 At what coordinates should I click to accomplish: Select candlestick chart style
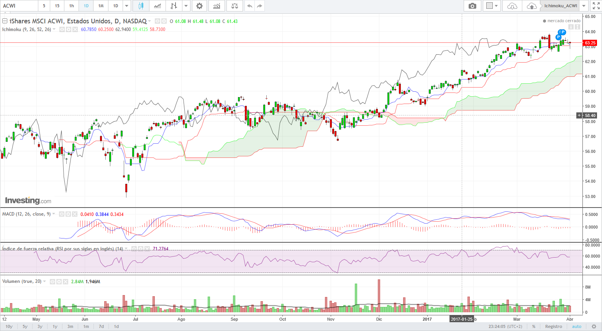(141, 6)
